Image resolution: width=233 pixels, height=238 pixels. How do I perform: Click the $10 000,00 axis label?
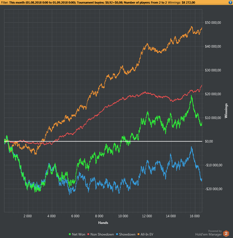[x=213, y=118]
